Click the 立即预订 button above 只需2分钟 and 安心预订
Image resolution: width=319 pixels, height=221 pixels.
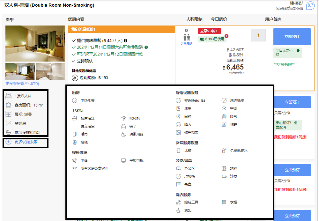(x=293, y=102)
